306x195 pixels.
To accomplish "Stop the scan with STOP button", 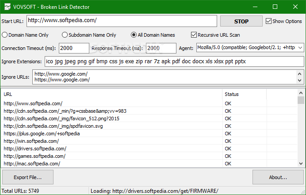I will click(241, 21).
